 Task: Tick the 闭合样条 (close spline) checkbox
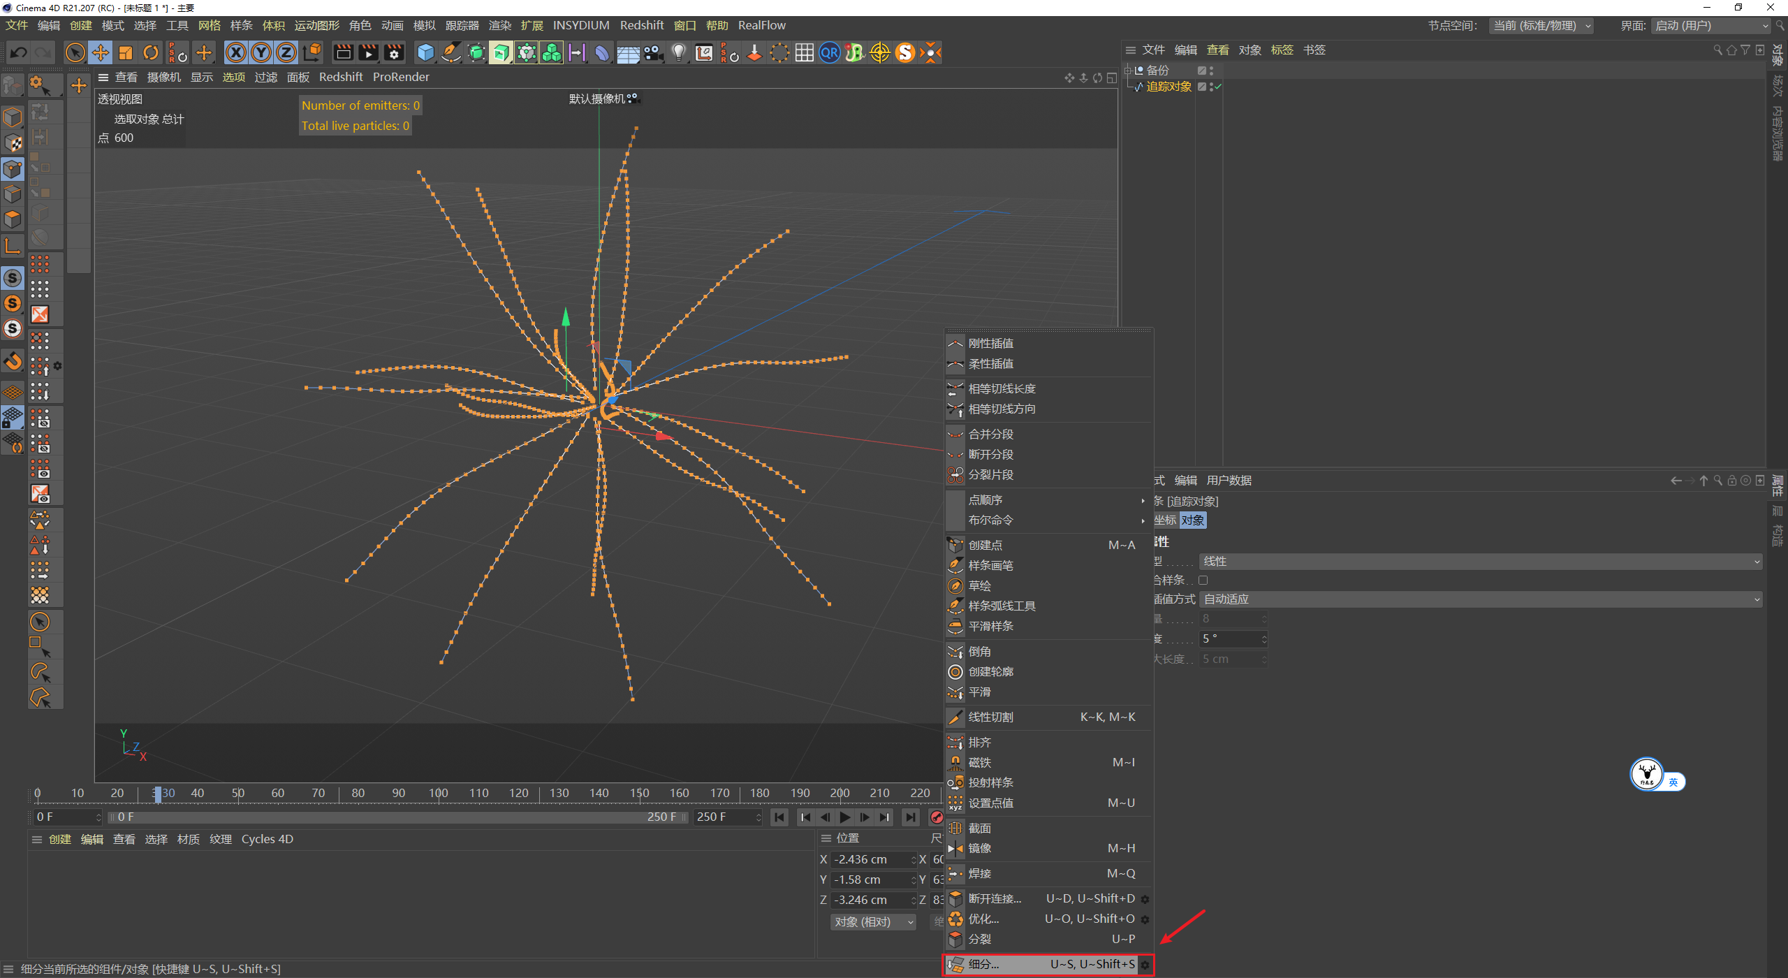(1203, 580)
